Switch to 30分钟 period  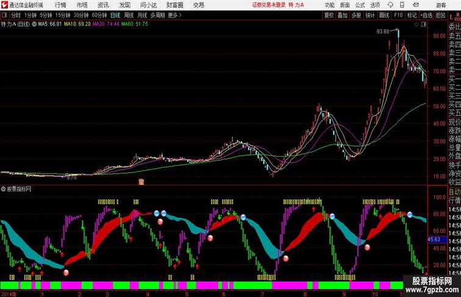tap(81, 15)
